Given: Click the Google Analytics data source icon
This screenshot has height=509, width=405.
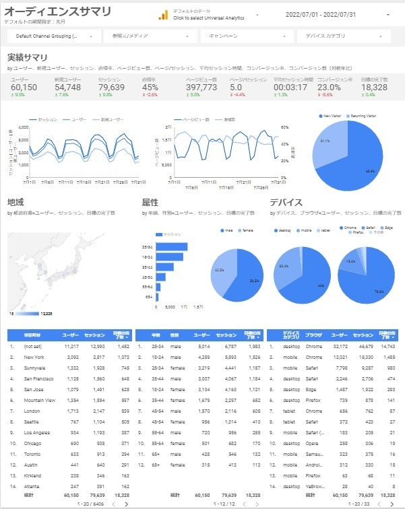Looking at the screenshot, I should coord(163,15).
